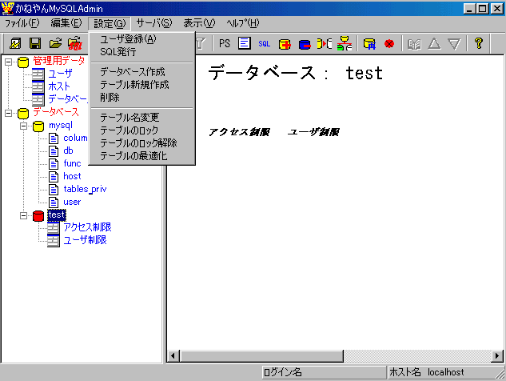This screenshot has height=381, width=506.
Task: Click the blue SQL toolbar icon
Action: pos(264,44)
